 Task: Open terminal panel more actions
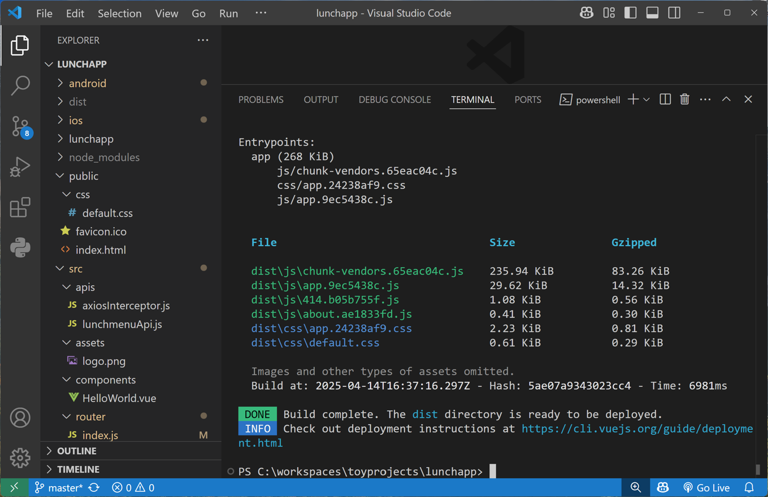pyautogui.click(x=705, y=99)
